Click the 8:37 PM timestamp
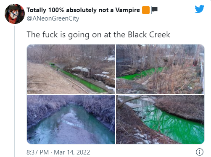The image size is (211, 157). click(x=37, y=152)
